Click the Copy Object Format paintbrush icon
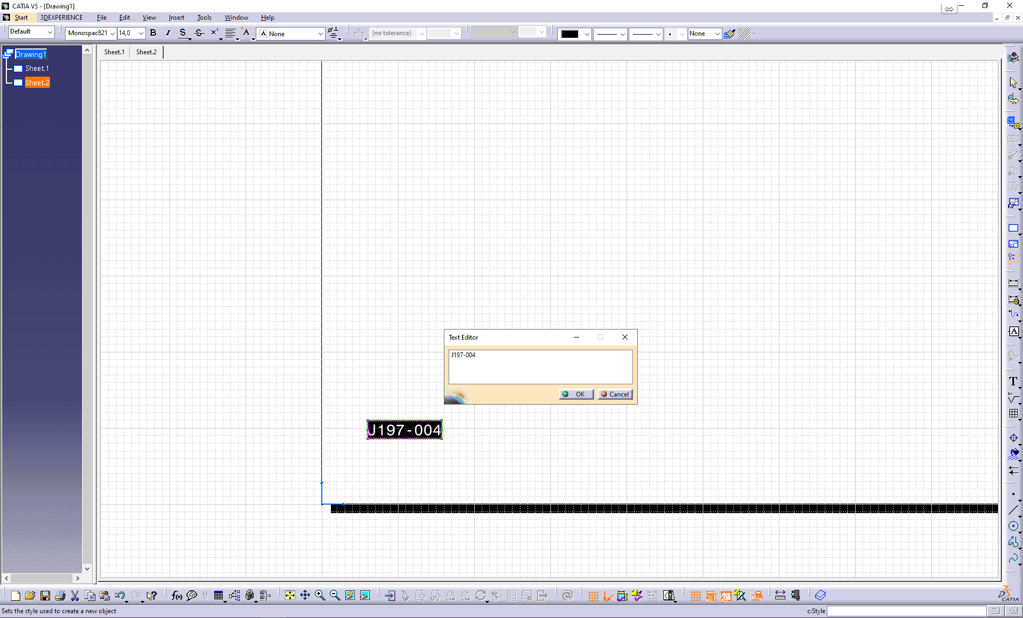Viewport: 1023px width, 618px height. (x=729, y=34)
